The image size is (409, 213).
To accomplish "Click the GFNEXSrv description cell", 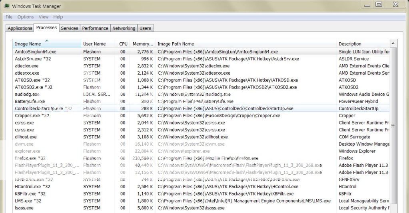I will [349, 179].
